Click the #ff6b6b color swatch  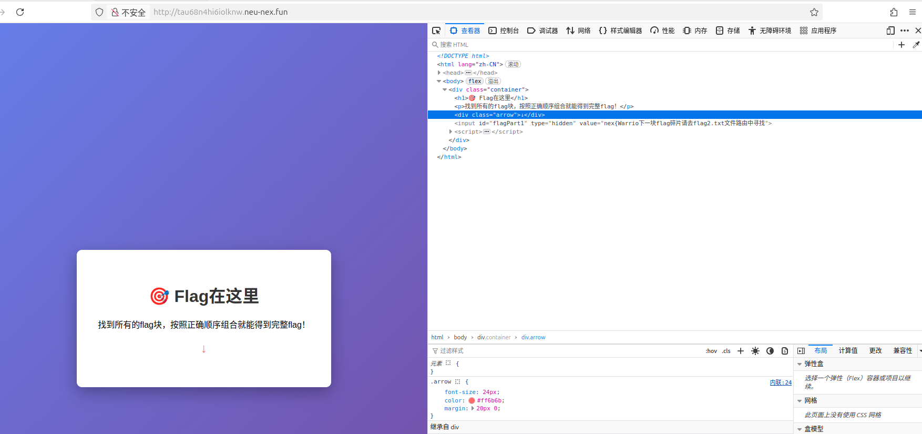pyautogui.click(x=472, y=401)
